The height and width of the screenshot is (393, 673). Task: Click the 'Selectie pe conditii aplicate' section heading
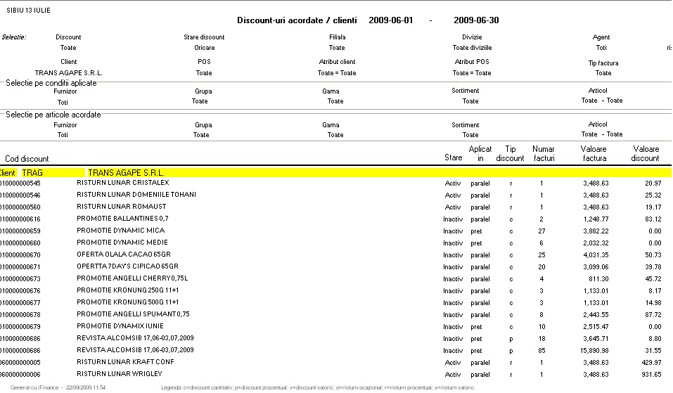click(x=51, y=83)
